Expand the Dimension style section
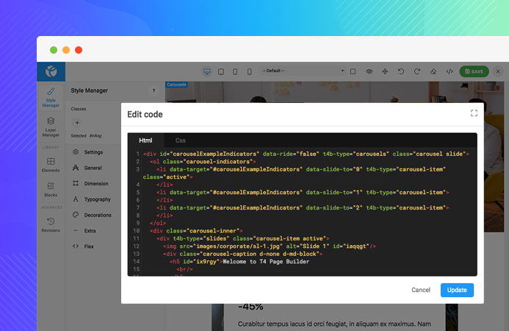509x331 pixels. click(x=96, y=184)
